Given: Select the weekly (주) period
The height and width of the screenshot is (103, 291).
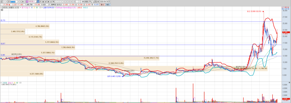Looking at the screenshot, I should tap(40, 1).
